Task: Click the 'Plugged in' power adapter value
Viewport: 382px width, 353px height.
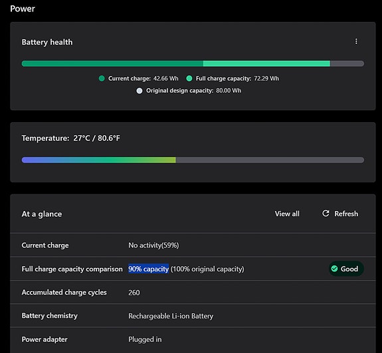Action: pyautogui.click(x=145, y=339)
